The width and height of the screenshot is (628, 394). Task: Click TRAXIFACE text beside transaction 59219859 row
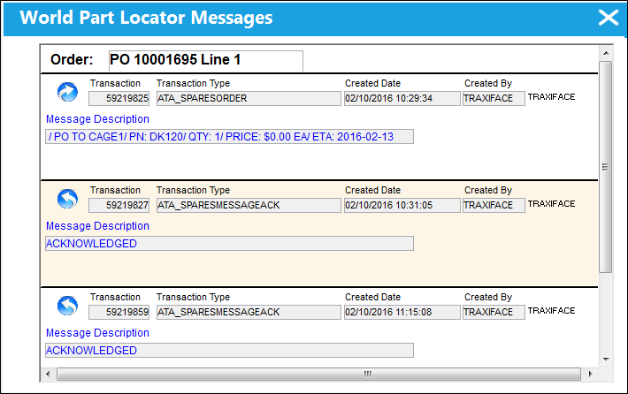551,311
